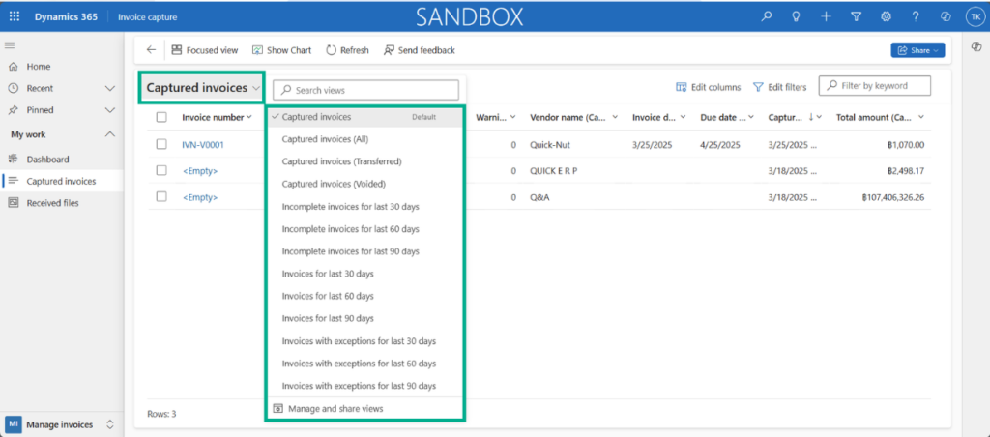Open Total amount column dropdown
990x437 pixels.
(x=921, y=117)
